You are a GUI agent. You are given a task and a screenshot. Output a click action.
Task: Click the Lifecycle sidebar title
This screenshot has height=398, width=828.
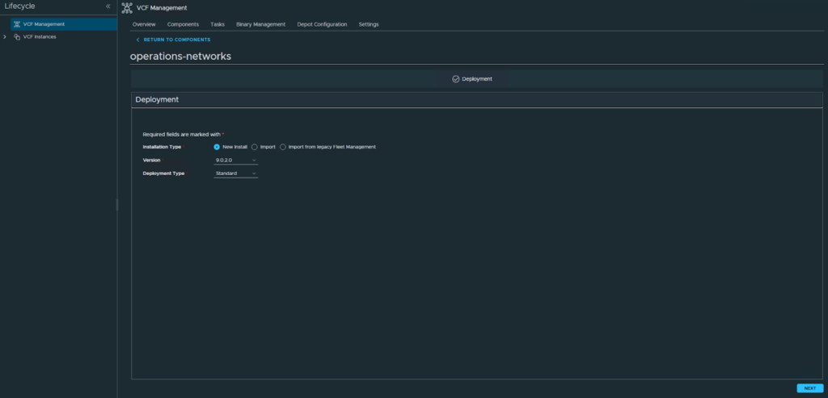pyautogui.click(x=19, y=6)
